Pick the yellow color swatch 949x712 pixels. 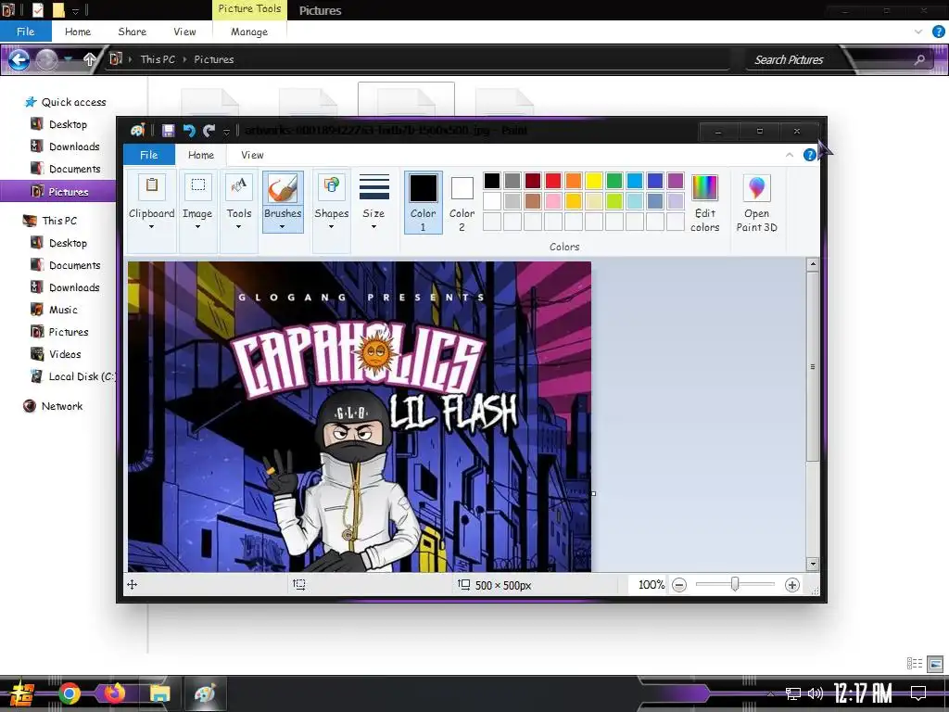coord(594,181)
